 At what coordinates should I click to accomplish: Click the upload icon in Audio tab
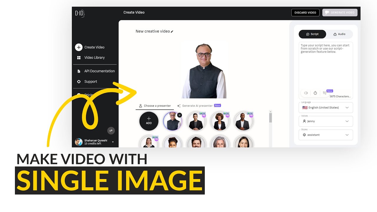coord(335,34)
